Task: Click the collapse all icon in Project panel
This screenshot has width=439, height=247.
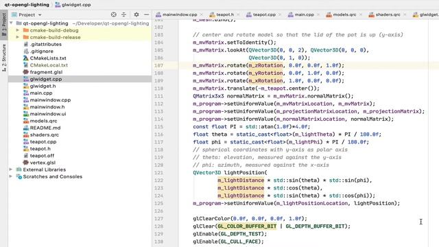Action: (123, 14)
